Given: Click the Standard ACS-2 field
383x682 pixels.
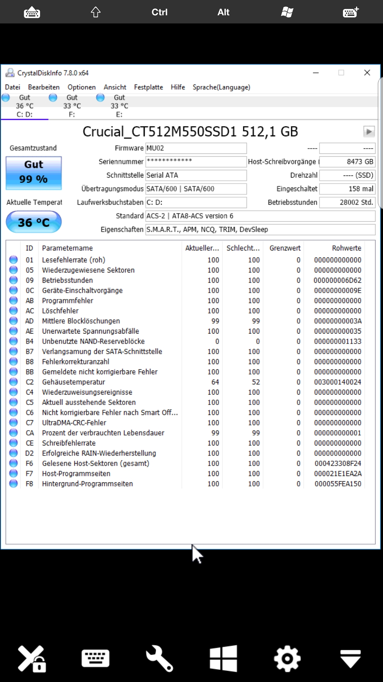Looking at the screenshot, I should click(x=260, y=216).
